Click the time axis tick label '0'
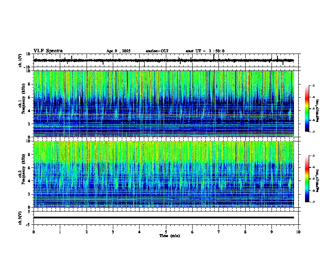This screenshot has width=336, height=260. point(34,232)
